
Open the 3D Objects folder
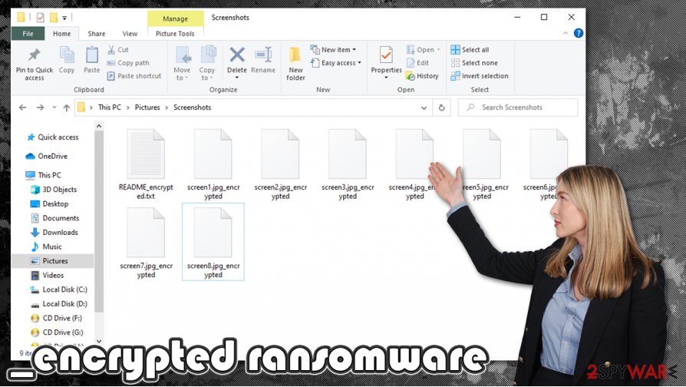point(54,190)
